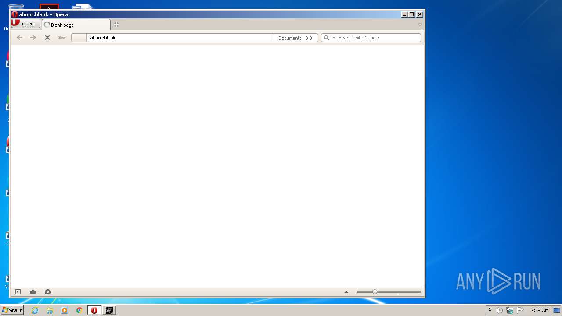Screen dimensions: 562x316
Task: Select the black E application taskbar button
Action: tap(109, 310)
